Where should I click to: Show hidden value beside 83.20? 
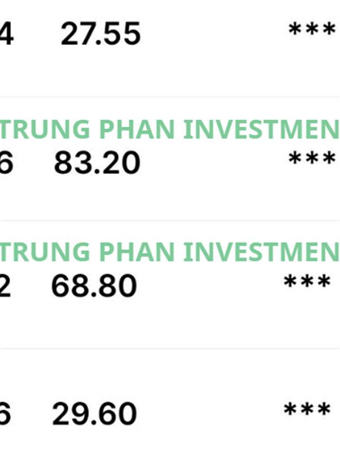coord(312,160)
